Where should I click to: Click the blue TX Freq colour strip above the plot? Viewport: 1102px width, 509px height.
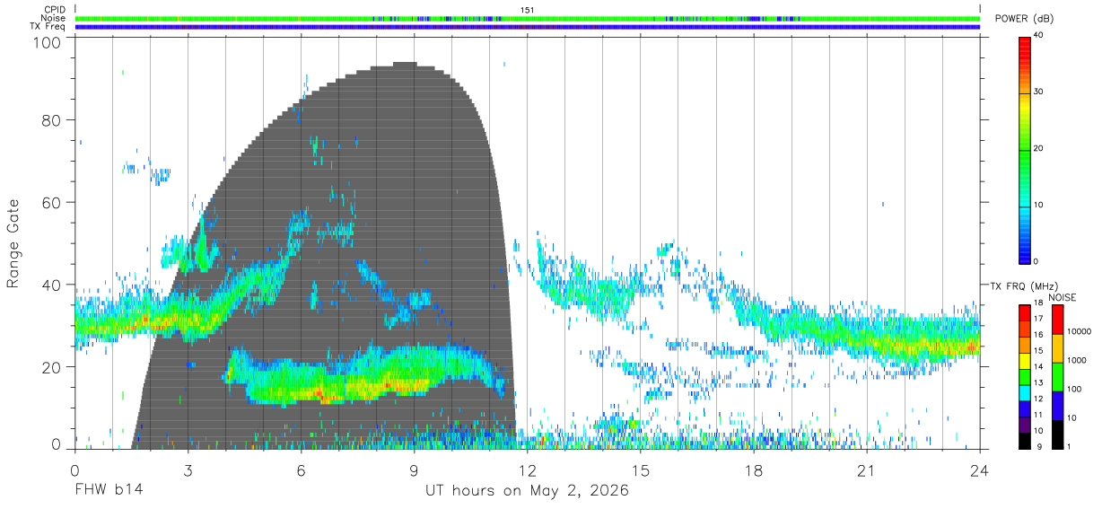click(x=528, y=27)
